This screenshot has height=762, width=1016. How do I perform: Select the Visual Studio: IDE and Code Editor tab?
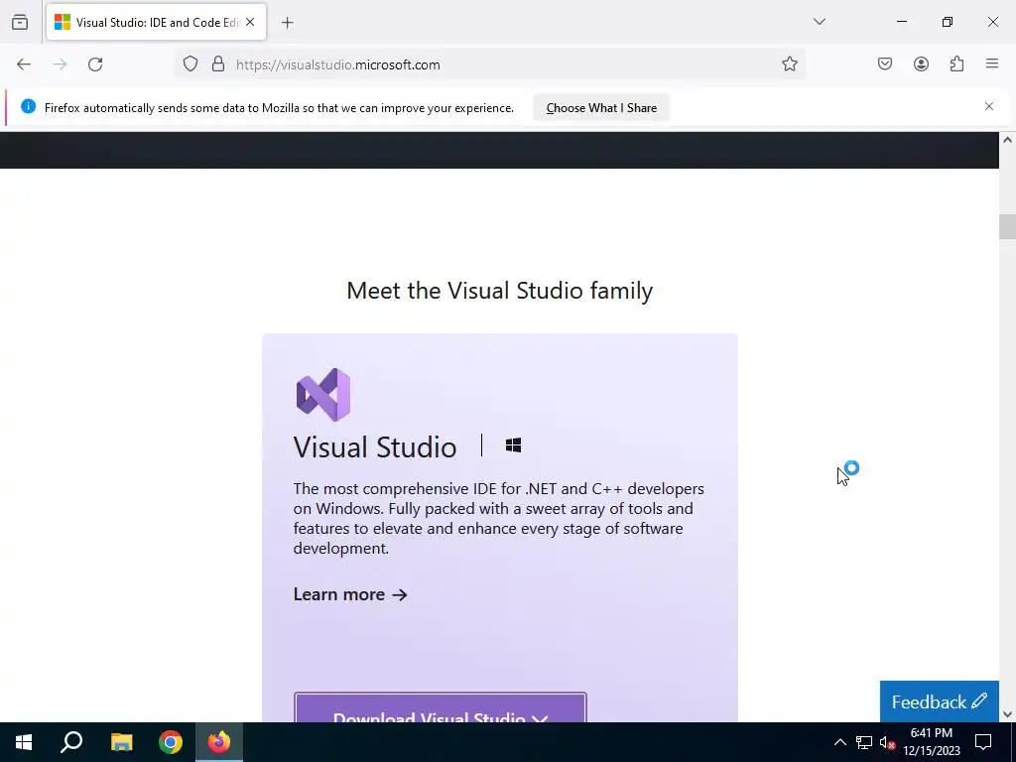[x=156, y=23]
